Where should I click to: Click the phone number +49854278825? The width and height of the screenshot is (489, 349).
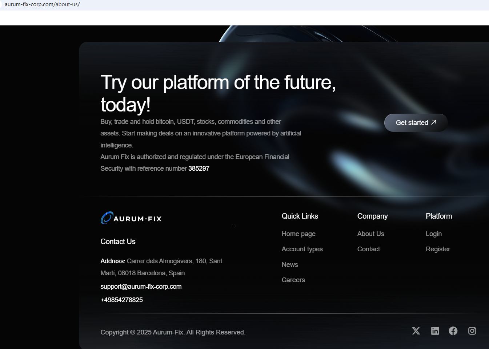click(121, 300)
